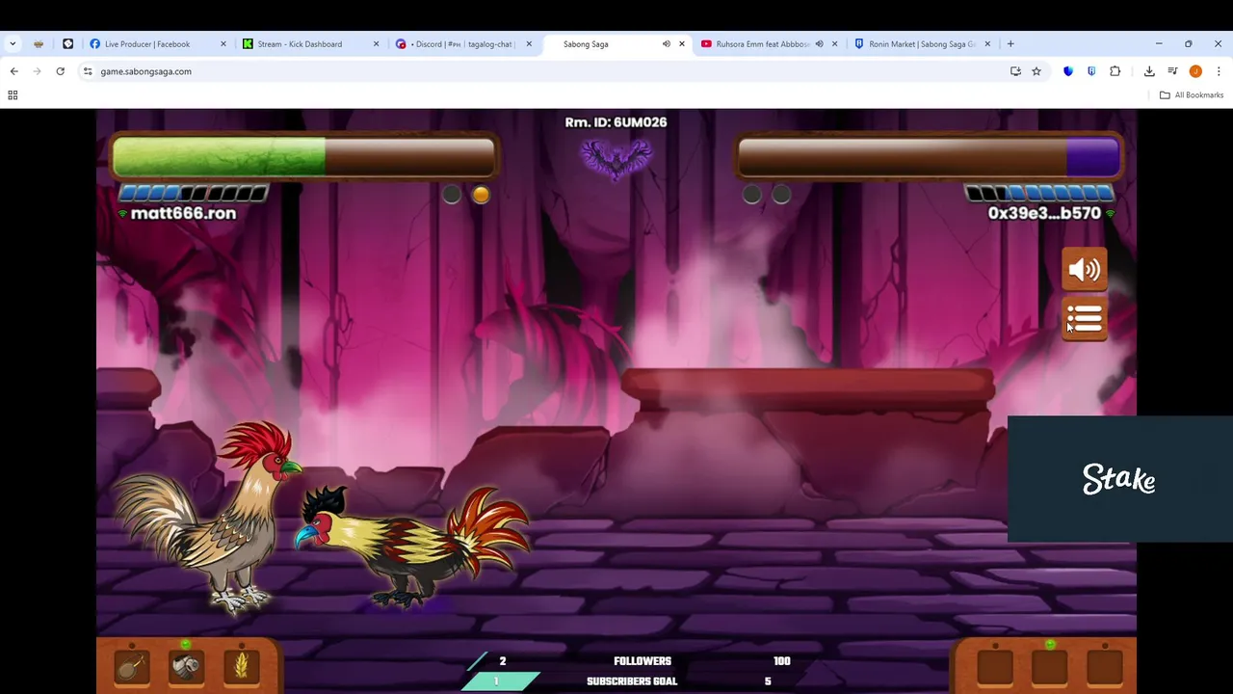The width and height of the screenshot is (1233, 694).
Task: Click the player name matt666.ron
Action: tap(183, 213)
